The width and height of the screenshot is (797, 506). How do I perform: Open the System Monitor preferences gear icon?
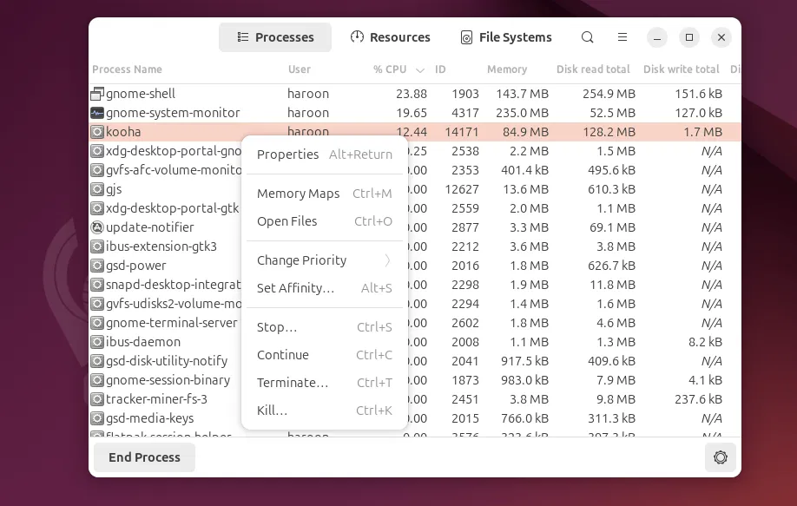point(721,457)
